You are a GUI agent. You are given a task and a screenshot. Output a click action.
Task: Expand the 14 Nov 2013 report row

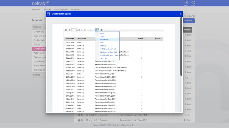[x=65, y=80]
